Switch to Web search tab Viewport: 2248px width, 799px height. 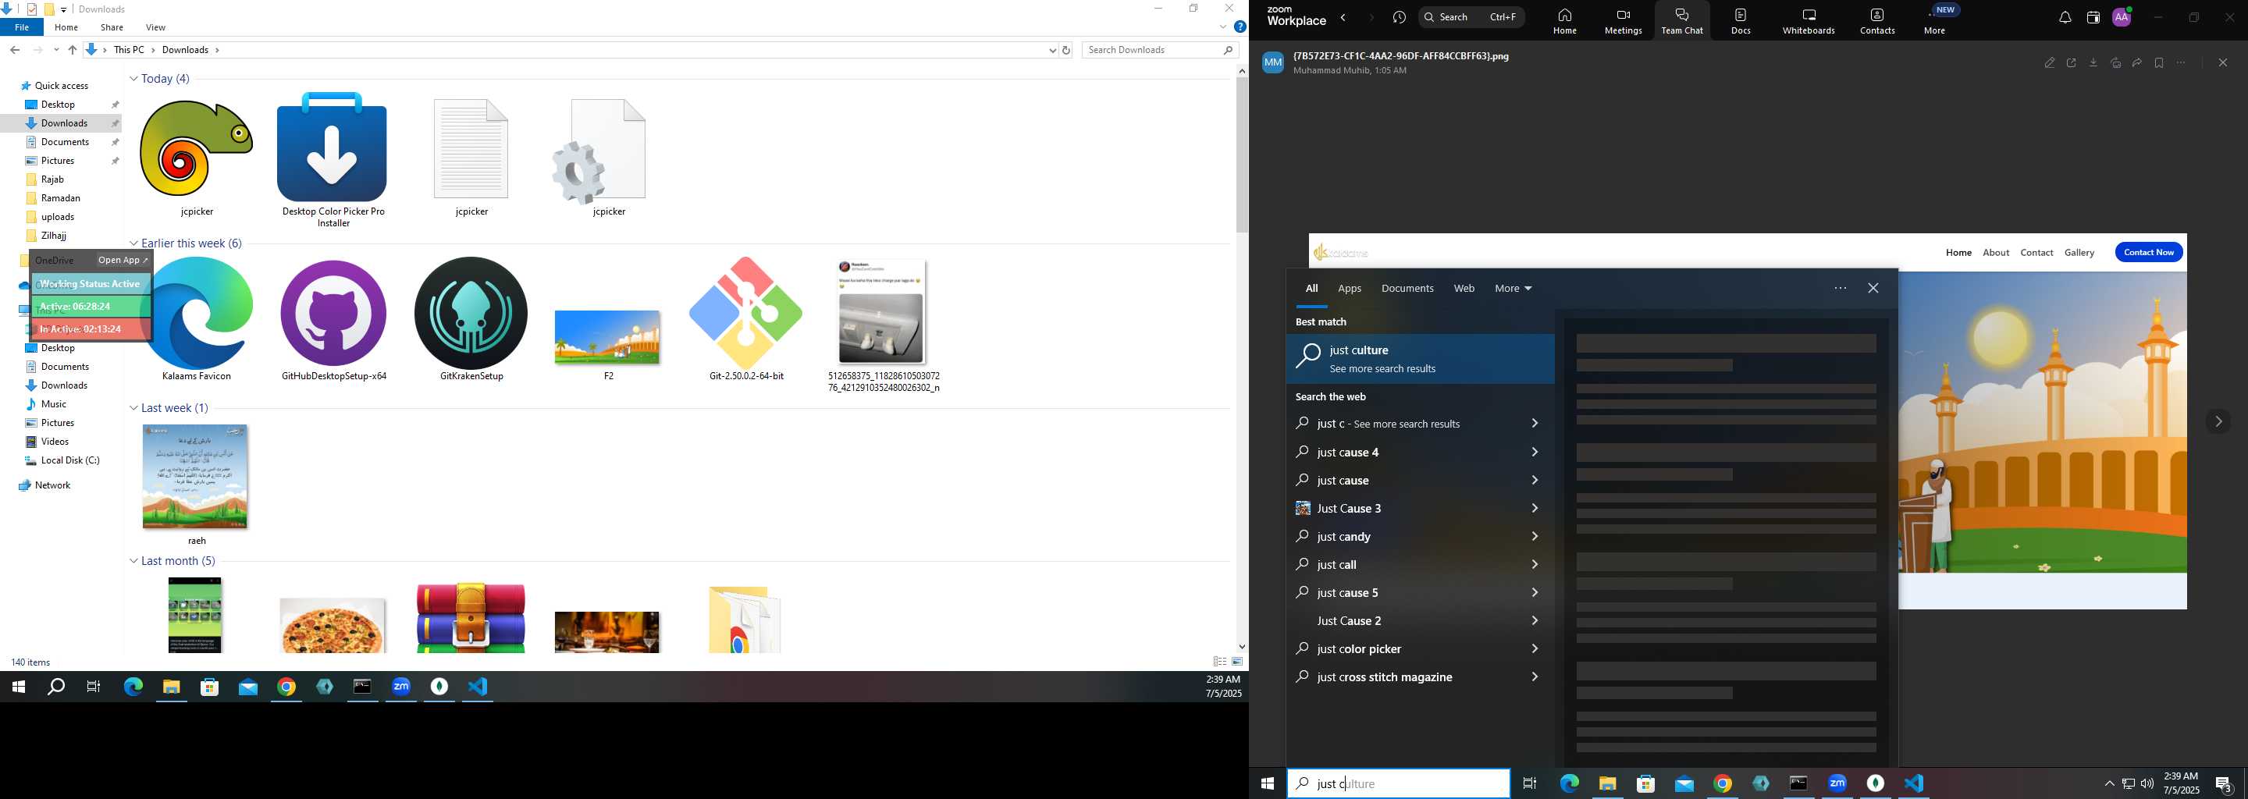coord(1464,289)
